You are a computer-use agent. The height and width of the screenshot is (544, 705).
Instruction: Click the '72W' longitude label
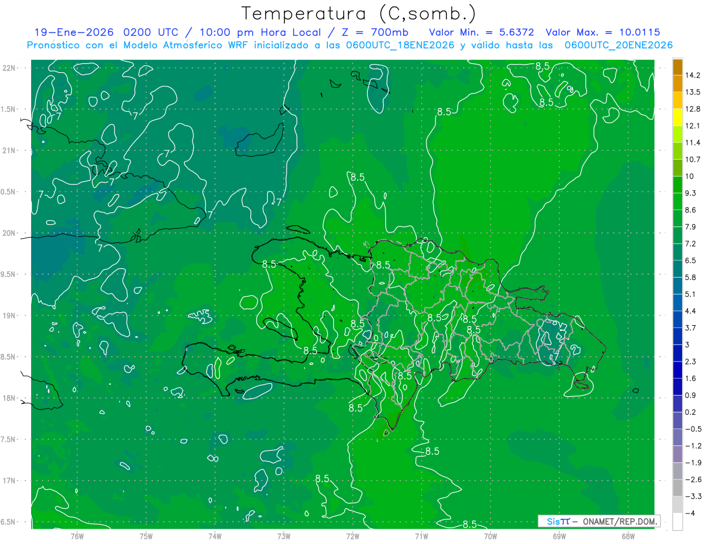[352, 536]
